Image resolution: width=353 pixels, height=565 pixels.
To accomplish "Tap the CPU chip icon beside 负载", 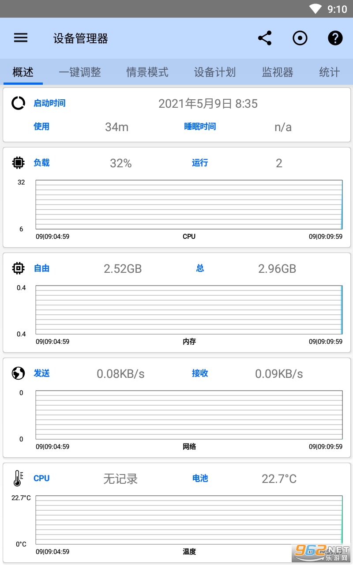I will [18, 163].
